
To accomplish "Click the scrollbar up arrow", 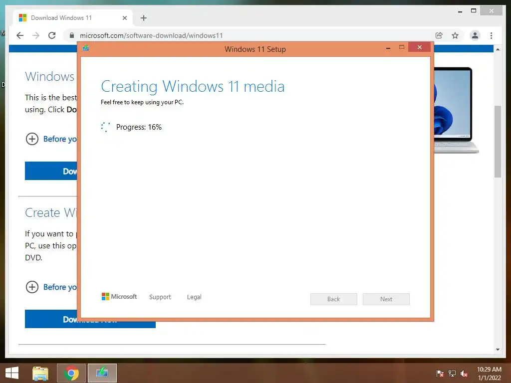I will [x=498, y=49].
